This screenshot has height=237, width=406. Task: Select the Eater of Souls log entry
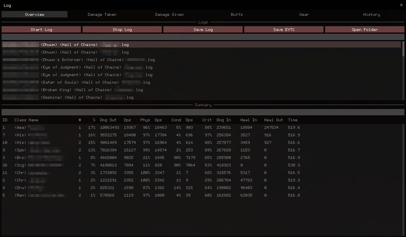[x=201, y=82]
